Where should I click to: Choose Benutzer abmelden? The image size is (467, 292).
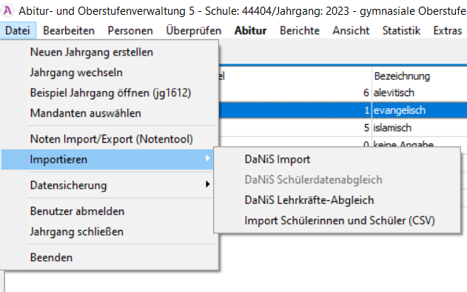tap(77, 211)
